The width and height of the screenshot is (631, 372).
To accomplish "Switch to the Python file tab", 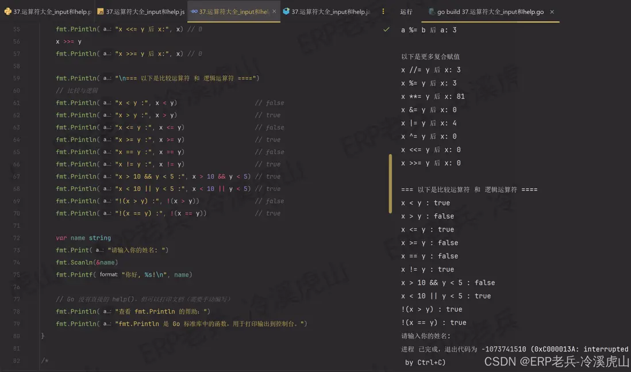I will (48, 11).
